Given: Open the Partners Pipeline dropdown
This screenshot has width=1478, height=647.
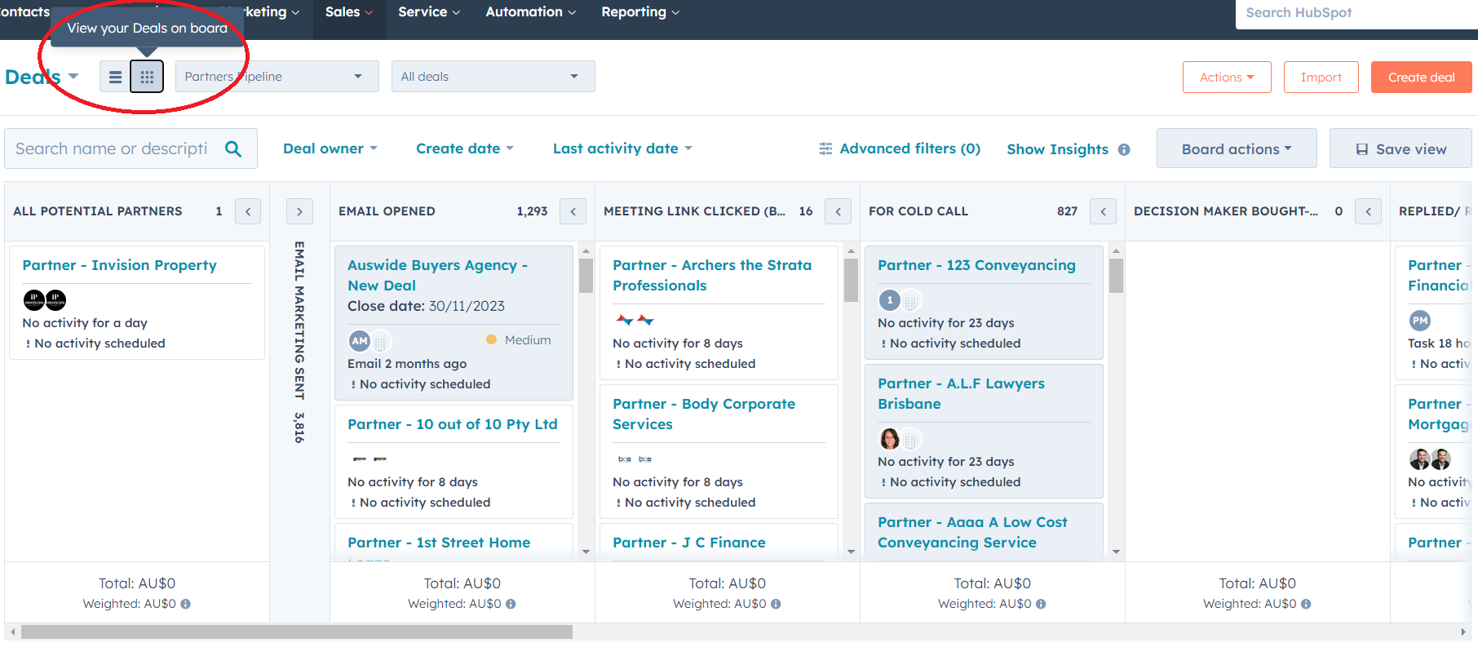Looking at the screenshot, I should coord(277,77).
